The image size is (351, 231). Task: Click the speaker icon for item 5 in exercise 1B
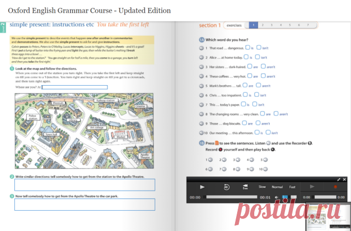pyautogui.click(x=265, y=160)
